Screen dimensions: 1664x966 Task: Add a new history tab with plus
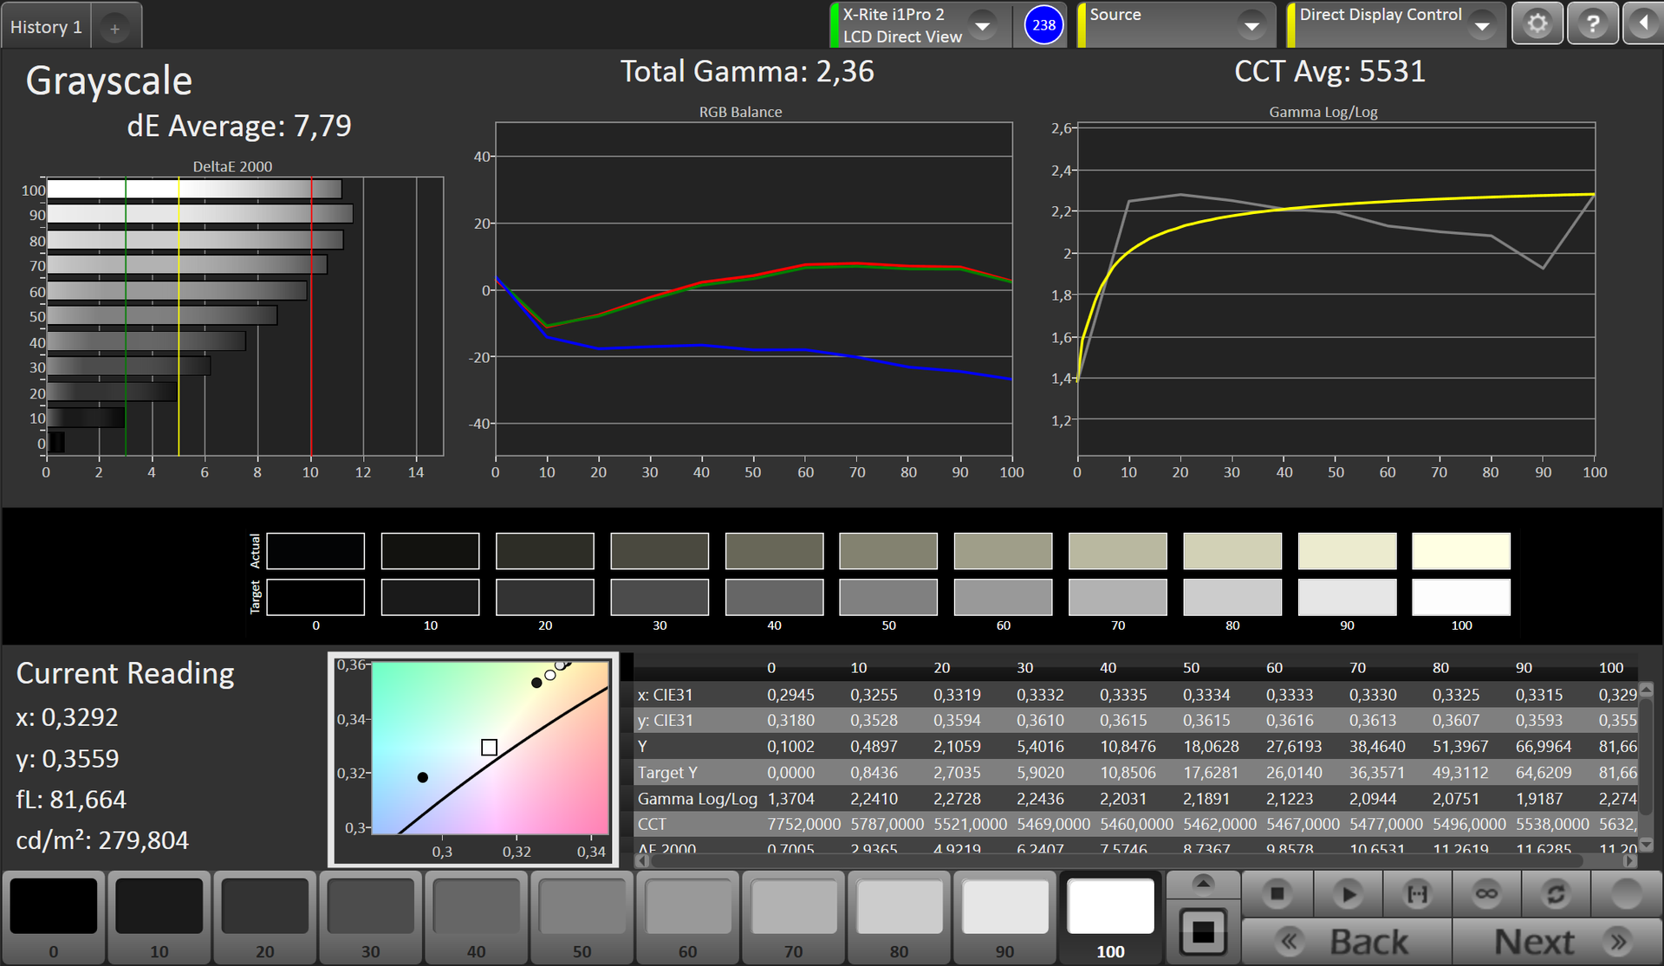point(114,29)
